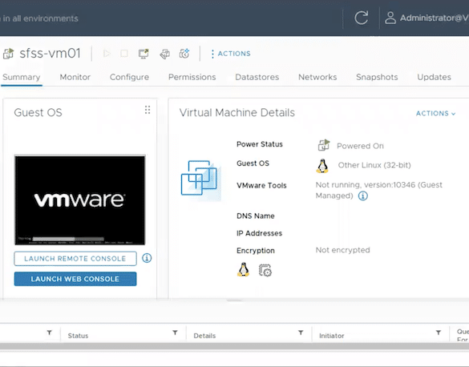Click the VM hardware settings icon below Encryption
This screenshot has height=367, width=469.
click(265, 270)
